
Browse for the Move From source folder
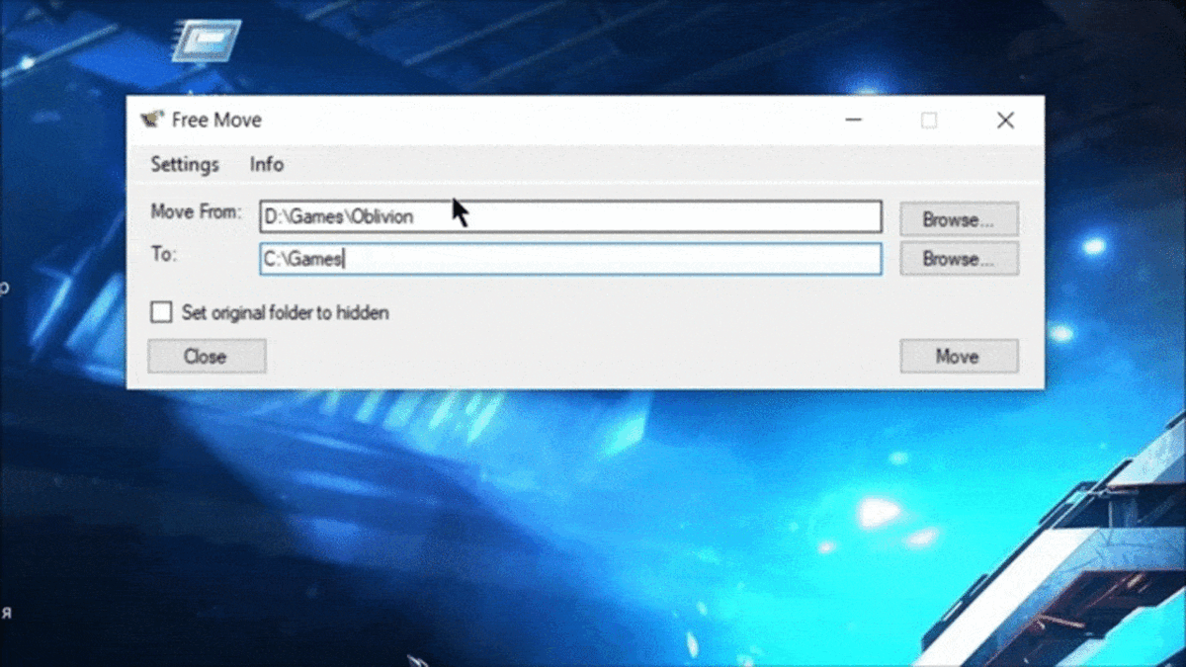pos(958,218)
